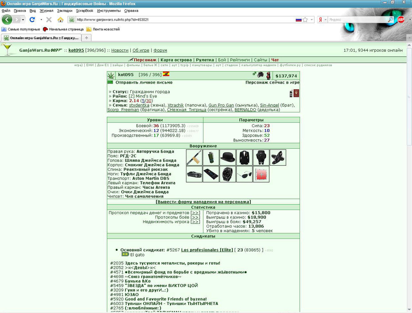
Task: Click the cannabis leaf icon beside kot095
Action: pyautogui.click(x=111, y=76)
